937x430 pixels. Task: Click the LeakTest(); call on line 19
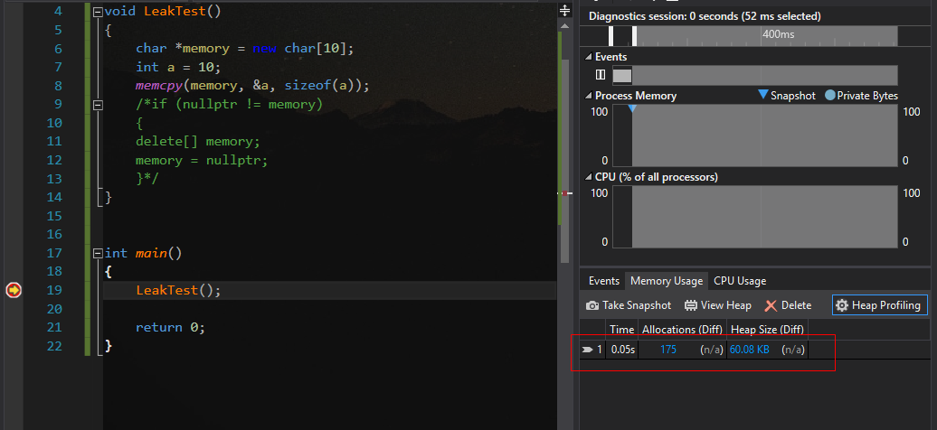[x=179, y=290]
